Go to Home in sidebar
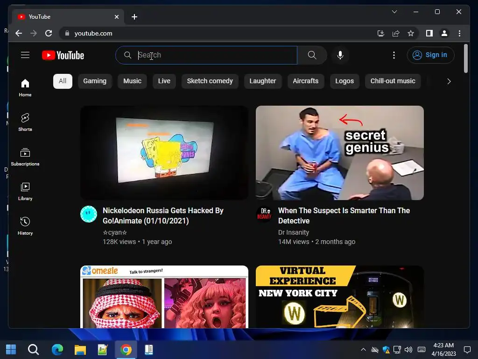Viewport: 478px width, 359px height. [x=25, y=88]
